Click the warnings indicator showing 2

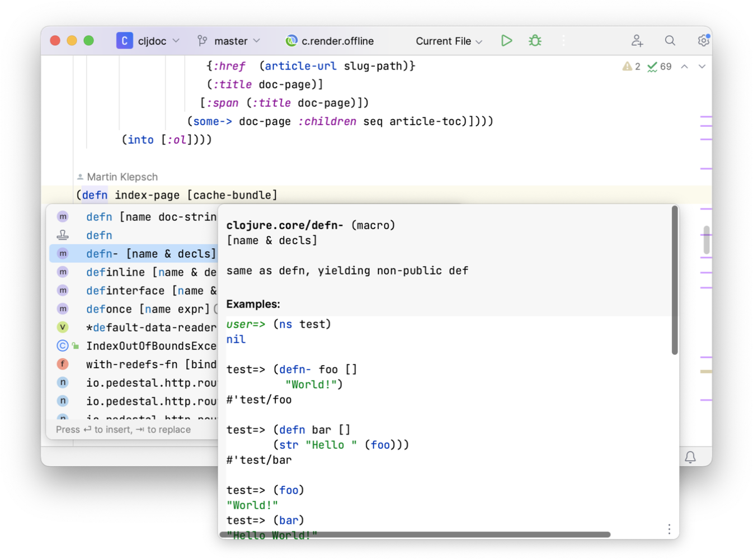(x=632, y=67)
